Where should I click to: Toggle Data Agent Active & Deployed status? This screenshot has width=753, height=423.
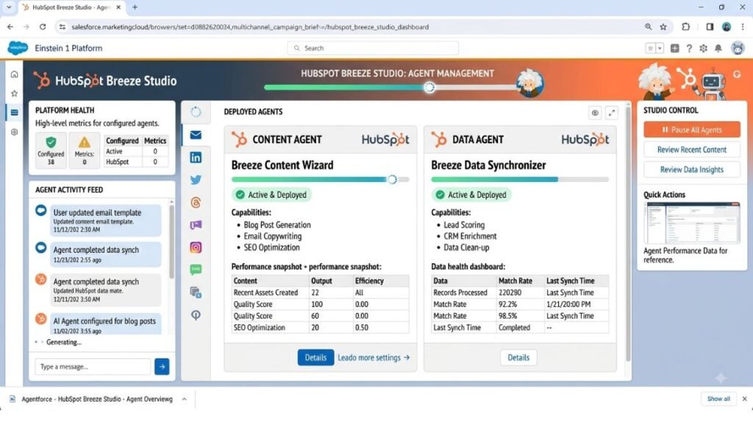click(x=471, y=195)
